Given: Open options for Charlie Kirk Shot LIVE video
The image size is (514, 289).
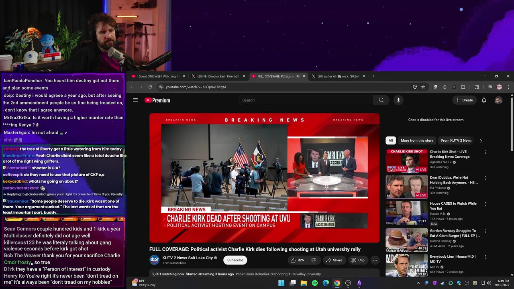Looking at the screenshot, I should tap(485, 152).
